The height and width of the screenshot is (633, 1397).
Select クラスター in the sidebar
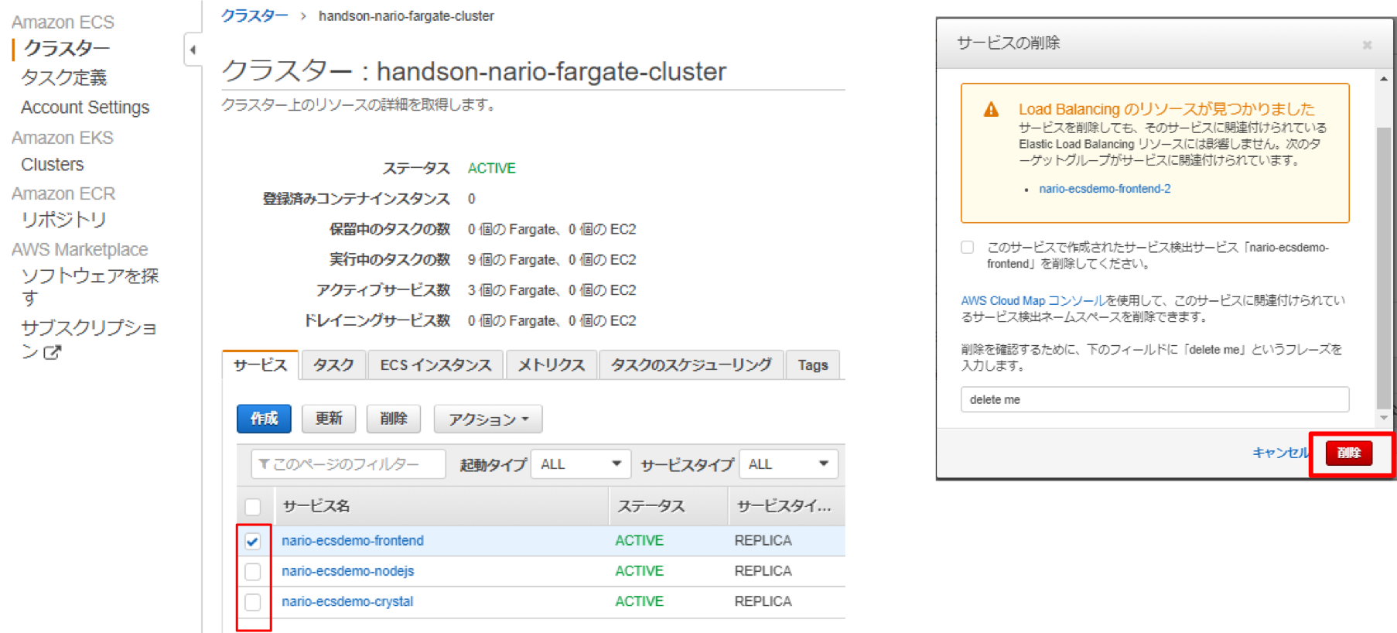point(67,49)
